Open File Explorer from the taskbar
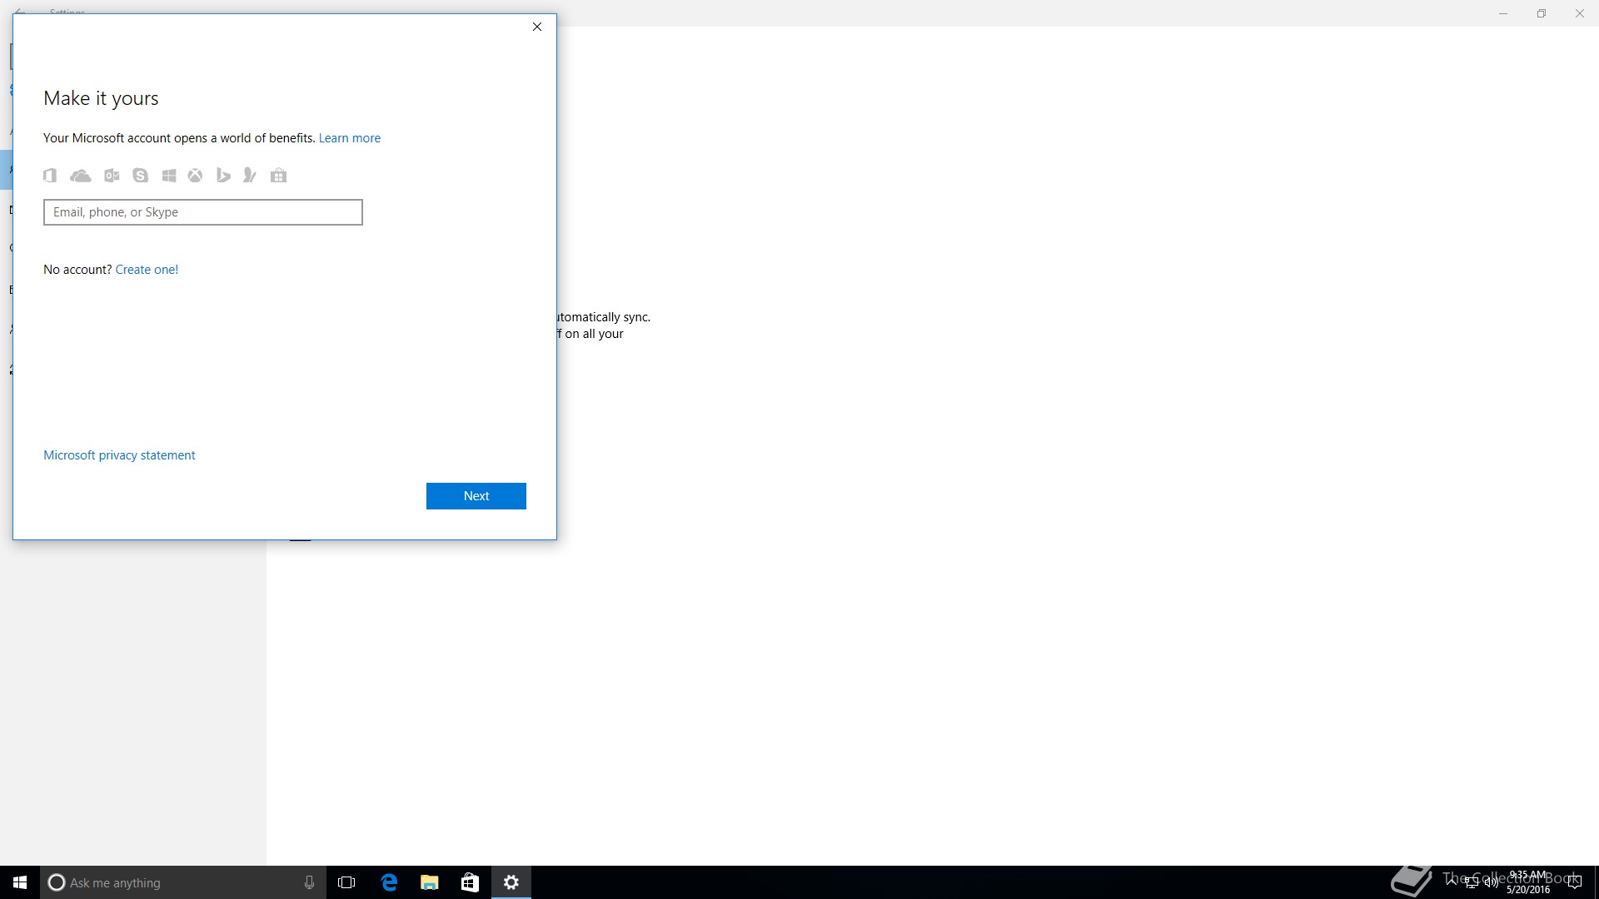 [430, 882]
